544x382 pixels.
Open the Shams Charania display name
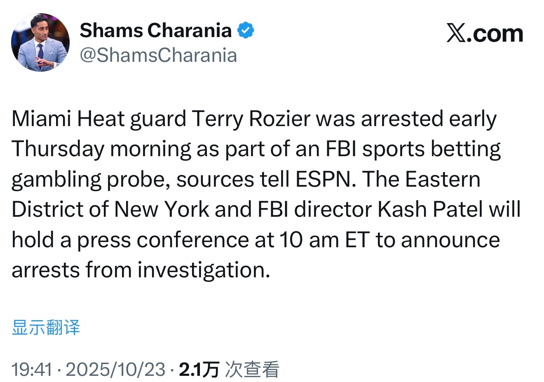tap(155, 30)
